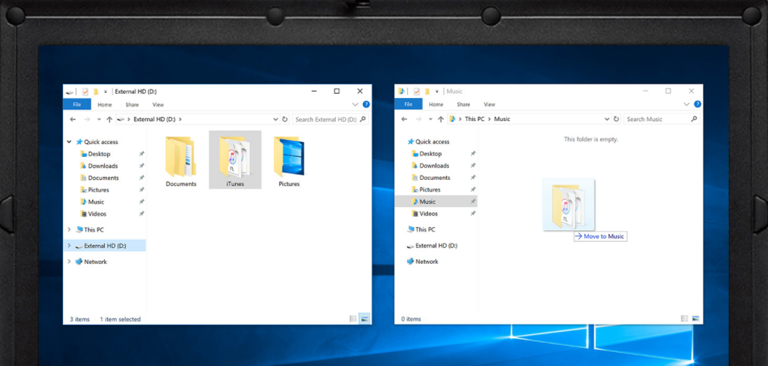
Task: Select Pictures in External HD window sidebar
Action: tap(99, 190)
